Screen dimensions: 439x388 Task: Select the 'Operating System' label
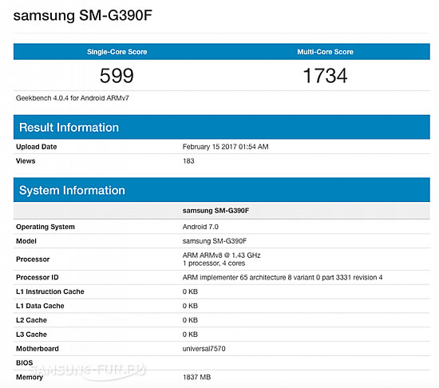(45, 227)
